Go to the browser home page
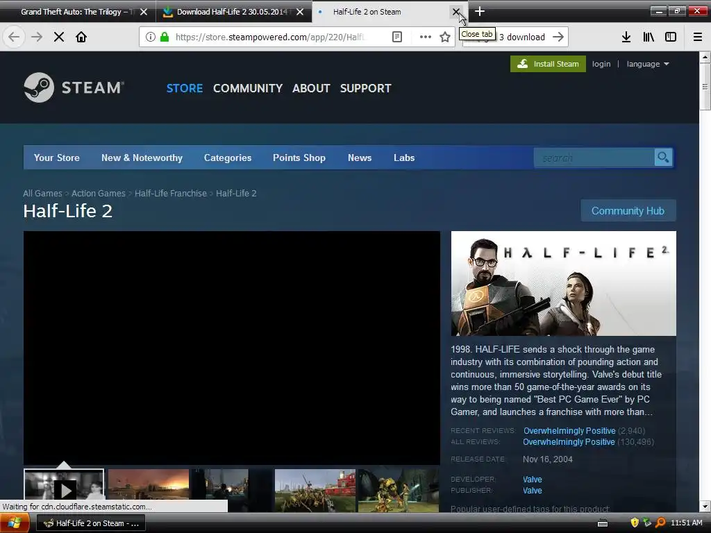This screenshot has width=711, height=533. click(81, 37)
